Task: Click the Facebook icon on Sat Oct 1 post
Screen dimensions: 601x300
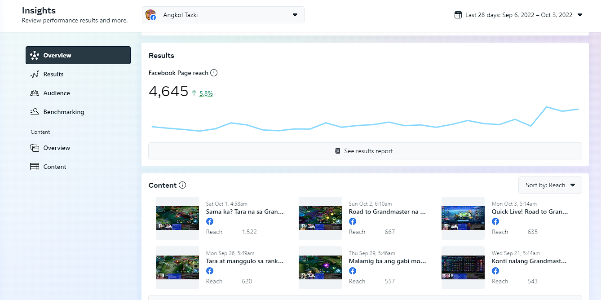Action: pos(210,221)
